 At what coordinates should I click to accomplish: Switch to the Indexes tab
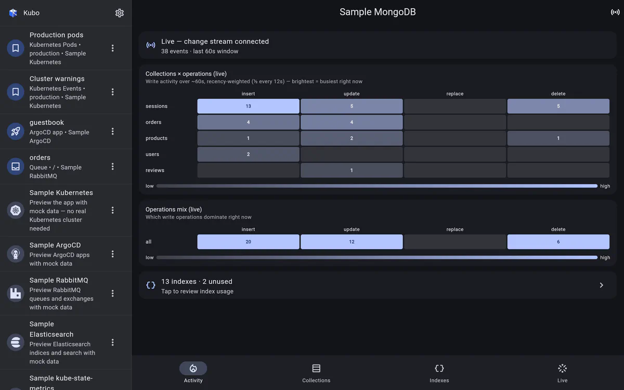(439, 373)
